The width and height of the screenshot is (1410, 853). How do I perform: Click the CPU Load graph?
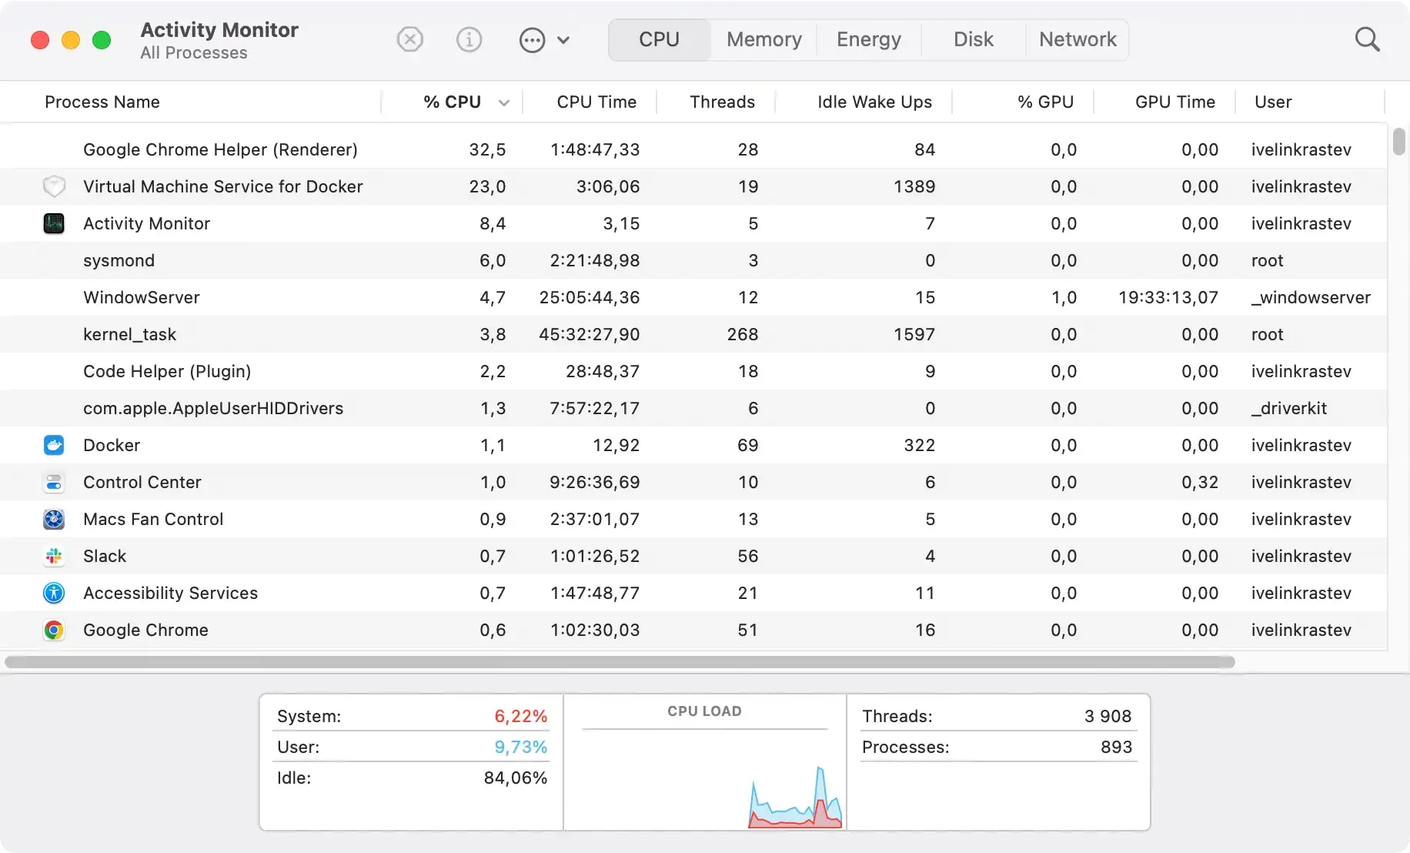click(704, 779)
